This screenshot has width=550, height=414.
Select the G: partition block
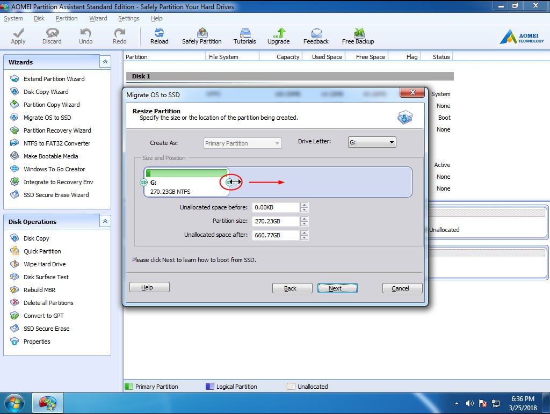tap(186, 182)
